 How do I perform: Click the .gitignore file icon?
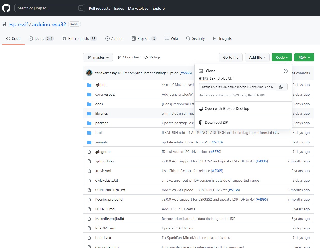click(89, 152)
